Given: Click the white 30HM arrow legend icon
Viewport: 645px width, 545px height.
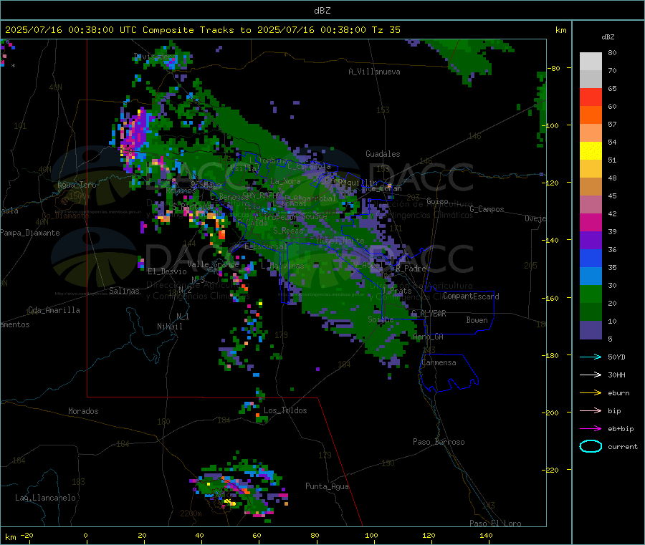Looking at the screenshot, I should click(x=591, y=375).
